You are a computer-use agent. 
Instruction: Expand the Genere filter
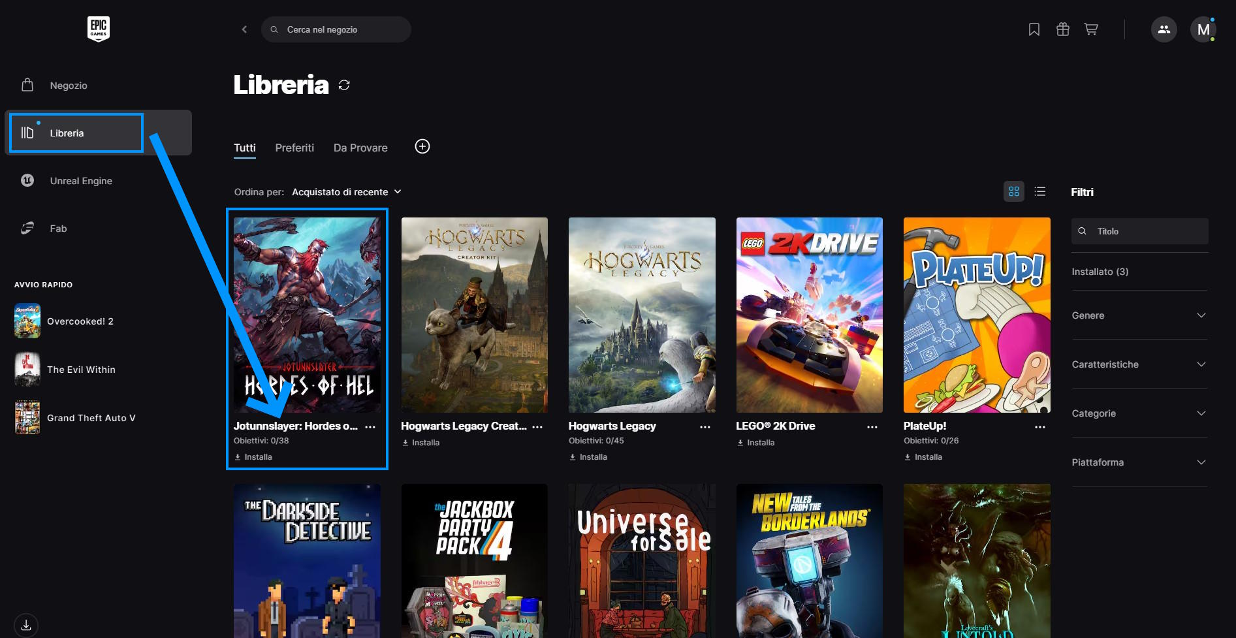point(1139,315)
